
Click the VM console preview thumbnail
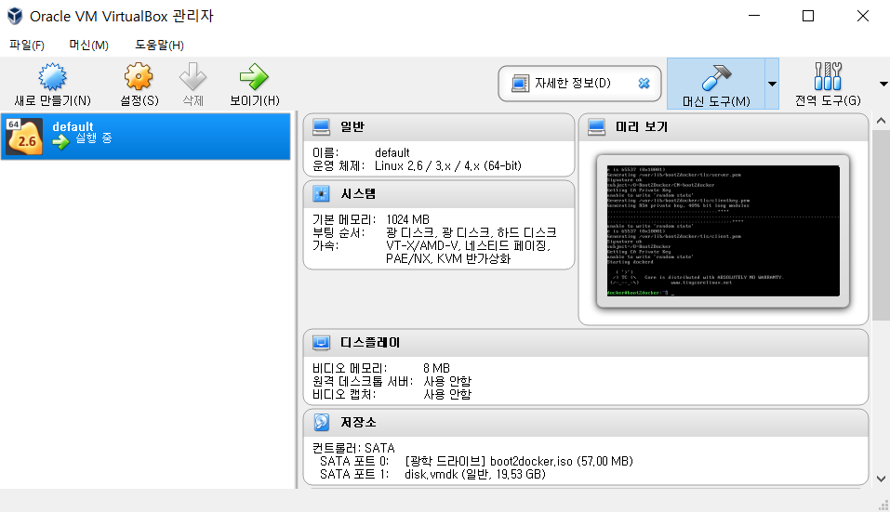coord(724,230)
